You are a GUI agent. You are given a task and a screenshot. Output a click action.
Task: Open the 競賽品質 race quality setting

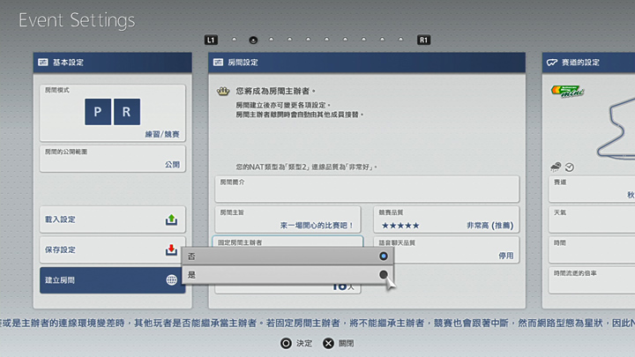click(x=444, y=219)
